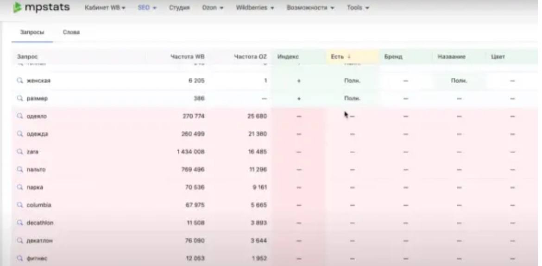
Task: Click the search icon beside размер
Action: 20,99
